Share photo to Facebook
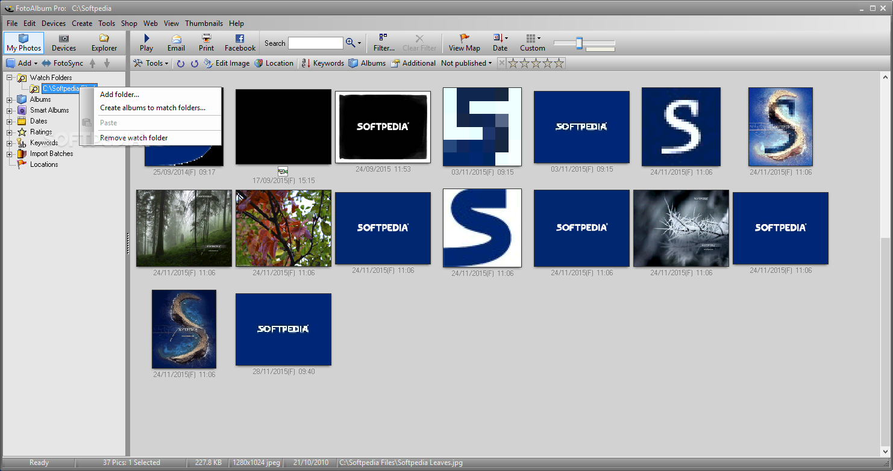 240,43
